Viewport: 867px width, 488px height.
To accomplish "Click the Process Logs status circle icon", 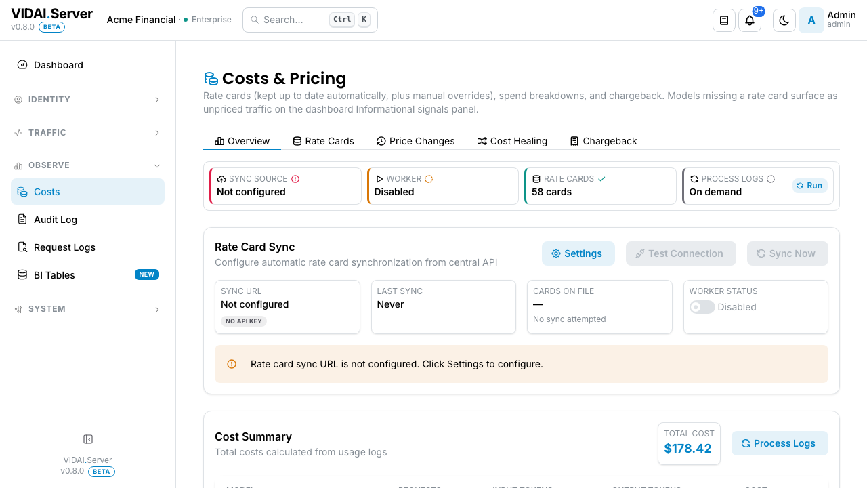I will [x=771, y=179].
